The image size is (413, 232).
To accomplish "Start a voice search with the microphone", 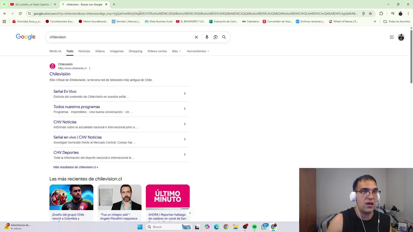I will coord(207,37).
